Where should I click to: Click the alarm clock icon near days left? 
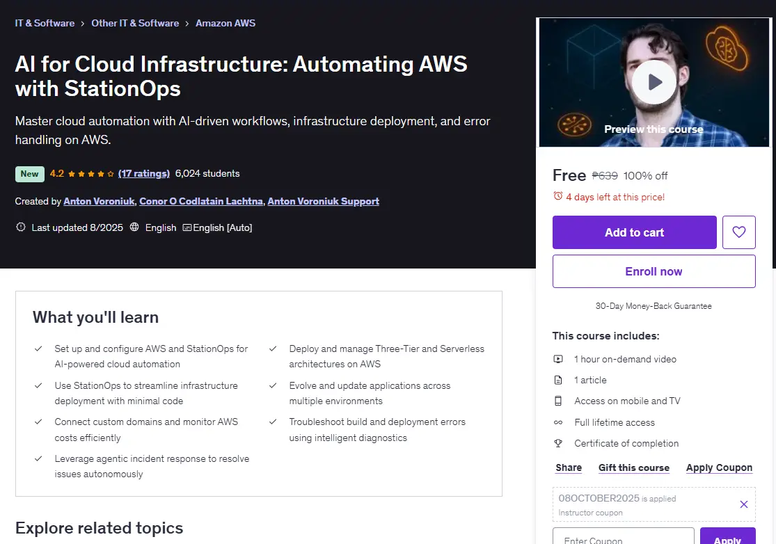point(557,196)
